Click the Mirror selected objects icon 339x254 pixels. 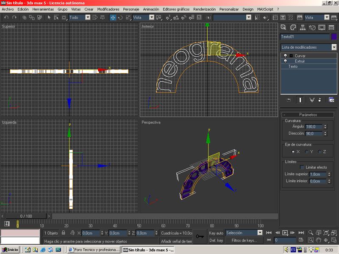pos(257,17)
